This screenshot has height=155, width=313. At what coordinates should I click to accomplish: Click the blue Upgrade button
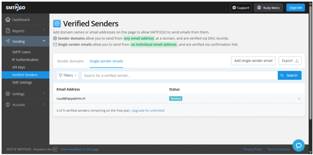(296, 8)
